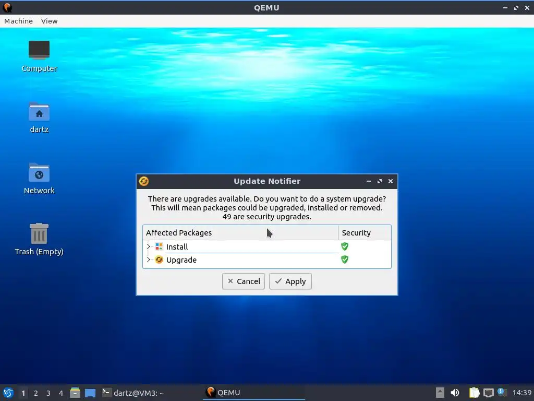
Task: Close the Update Notifier dialog
Action: point(391,181)
